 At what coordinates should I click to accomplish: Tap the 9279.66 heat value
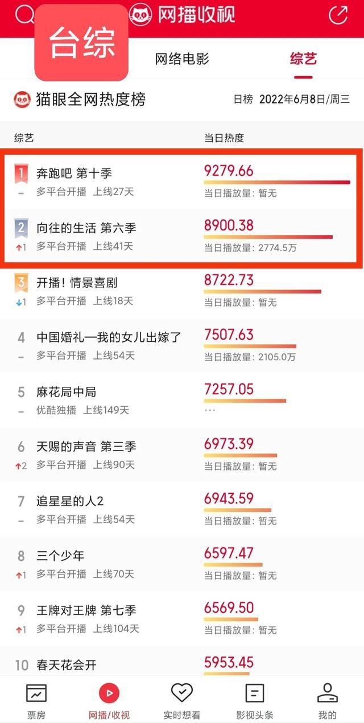tap(229, 171)
